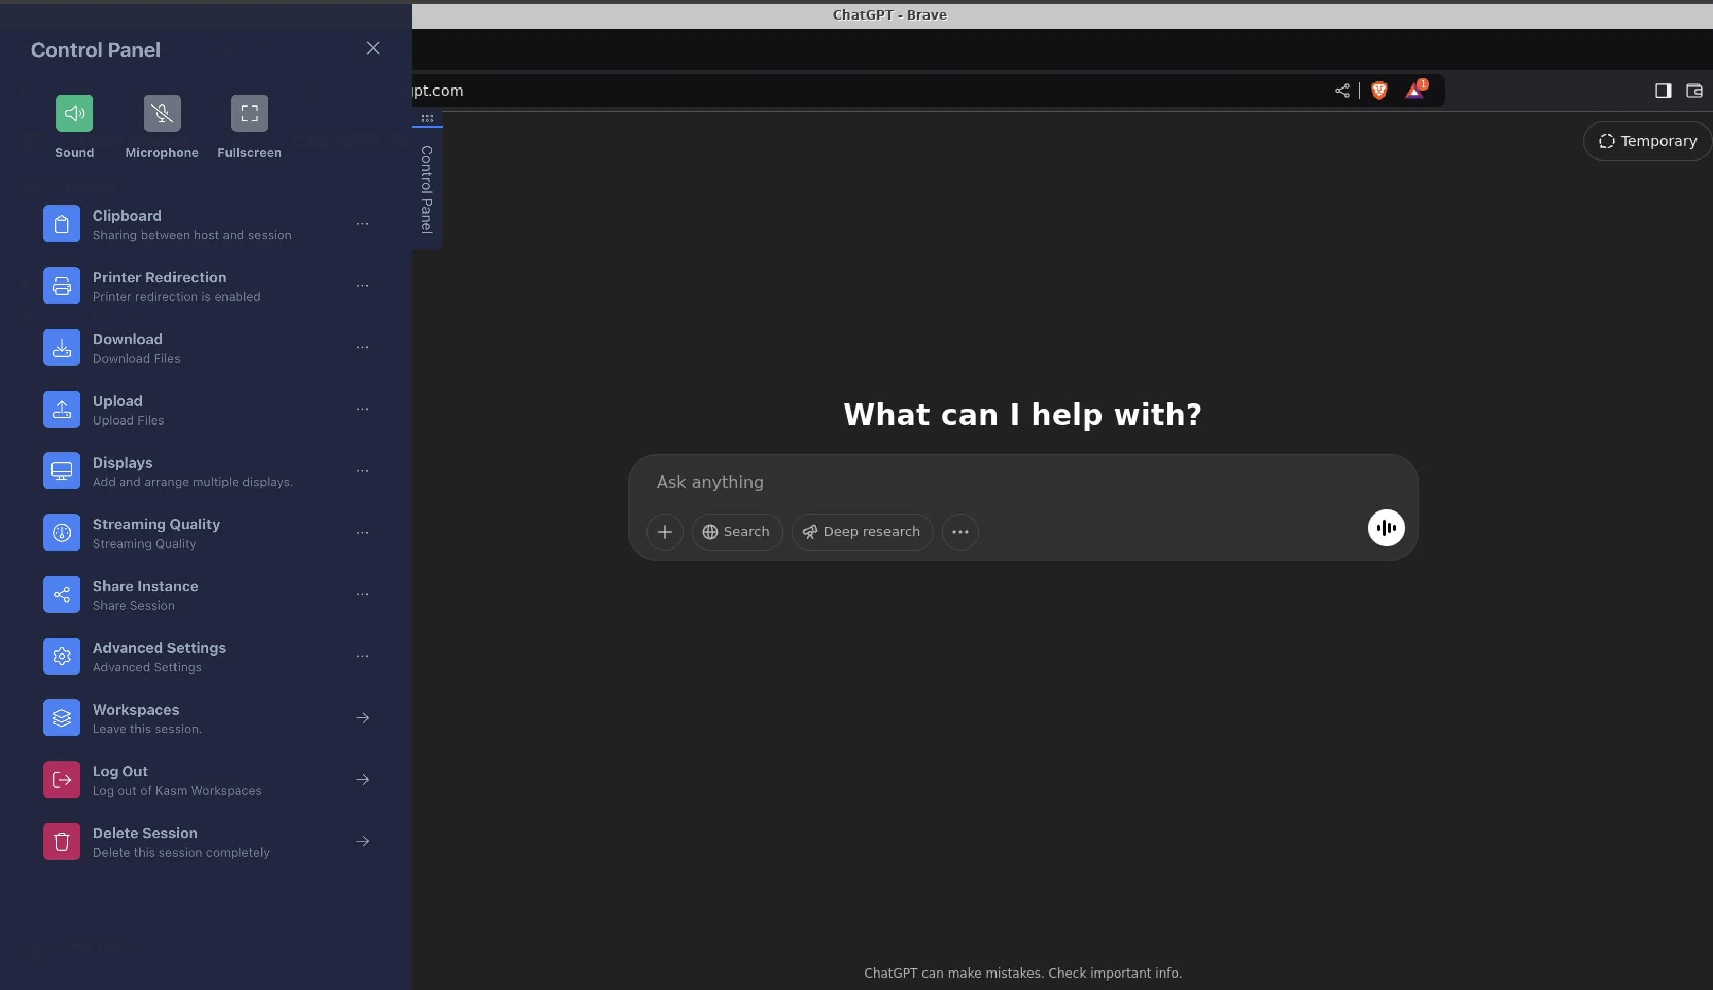Click the address bar URL
This screenshot has height=990, width=1713.
coord(438,91)
